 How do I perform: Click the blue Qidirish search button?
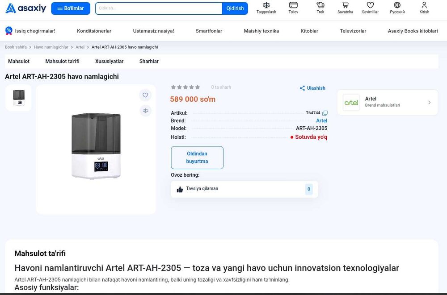coord(235,8)
